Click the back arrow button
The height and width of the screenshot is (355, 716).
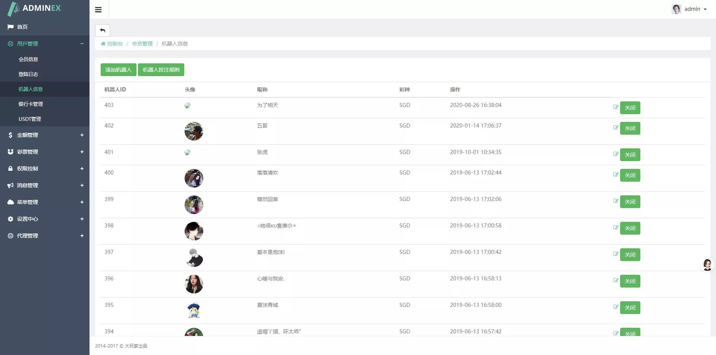pyautogui.click(x=103, y=30)
